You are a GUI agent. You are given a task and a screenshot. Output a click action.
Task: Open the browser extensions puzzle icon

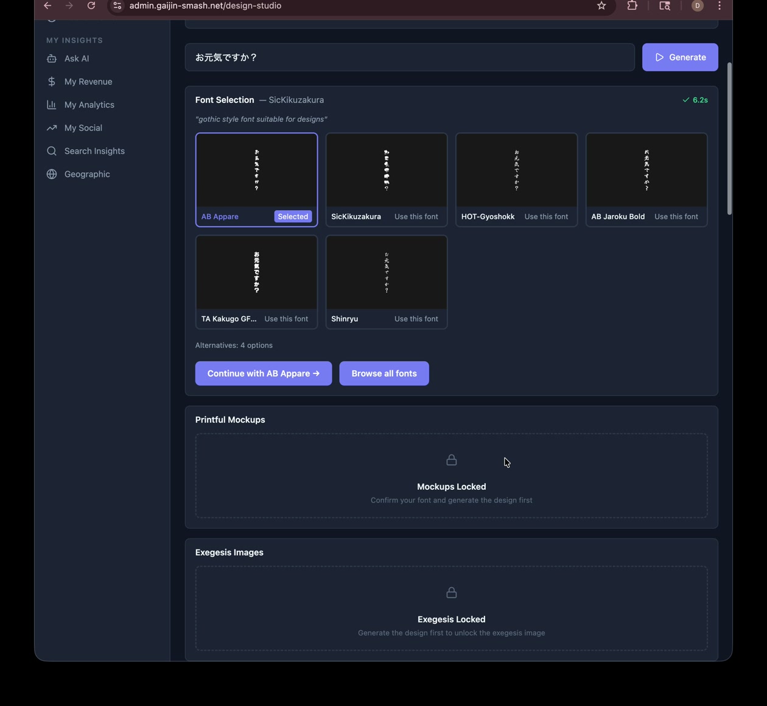point(632,5)
